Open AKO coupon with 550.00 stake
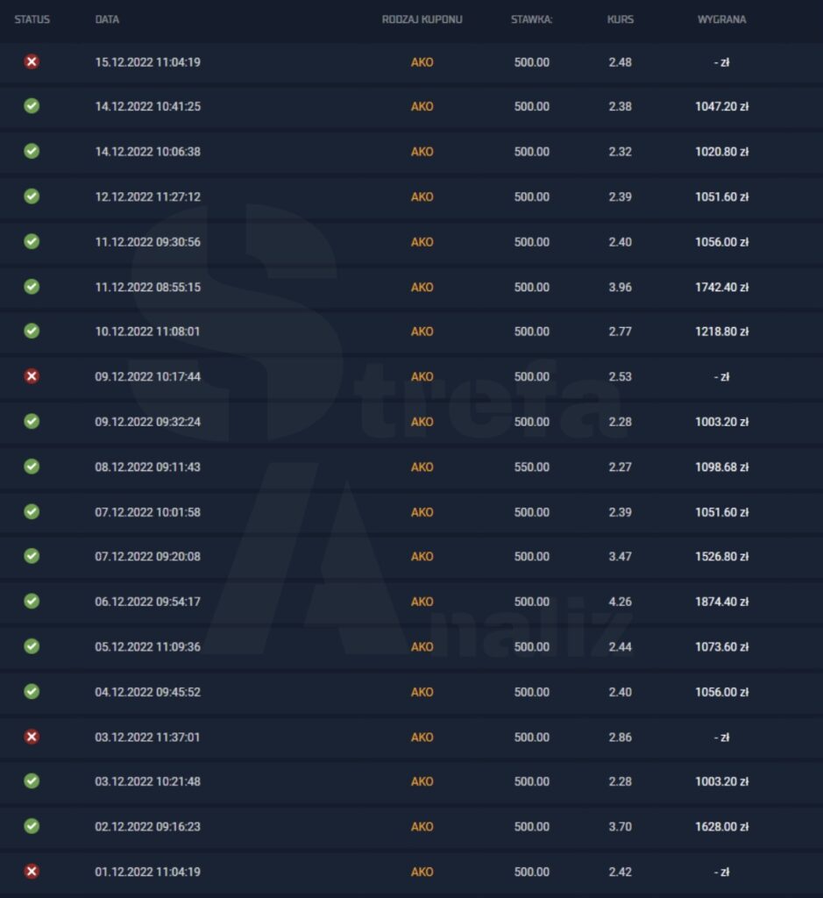Viewport: 823px width, 898px height. pyautogui.click(x=422, y=467)
